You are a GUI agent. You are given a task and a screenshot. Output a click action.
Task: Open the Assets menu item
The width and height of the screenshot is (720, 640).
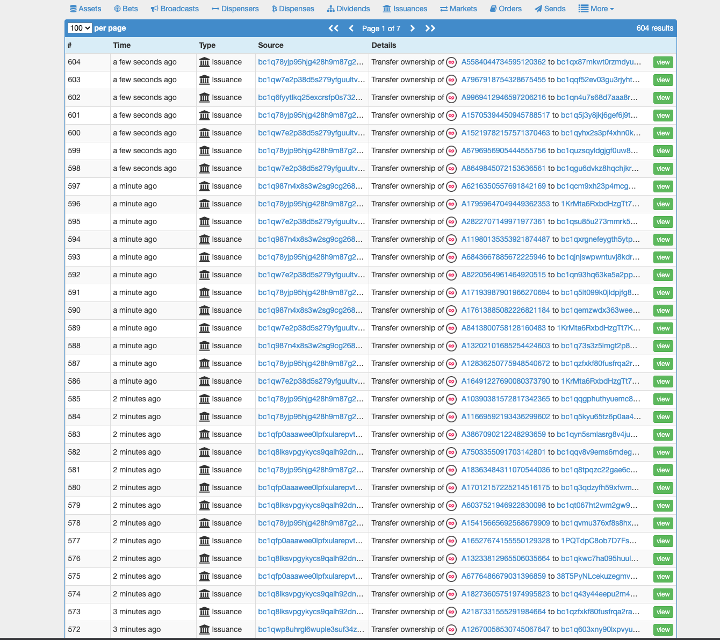[85, 9]
